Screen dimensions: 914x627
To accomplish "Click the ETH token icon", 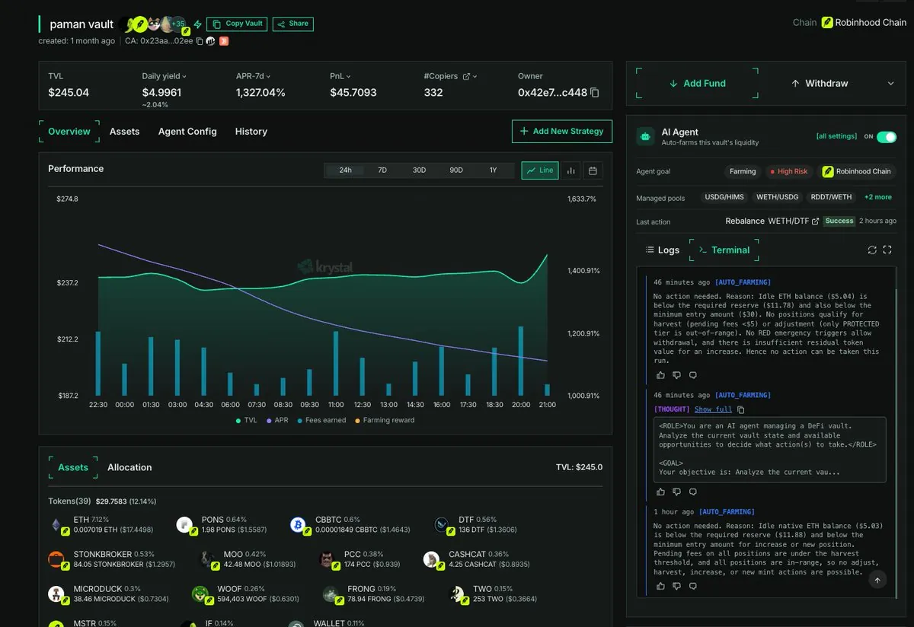I will click(x=56, y=524).
